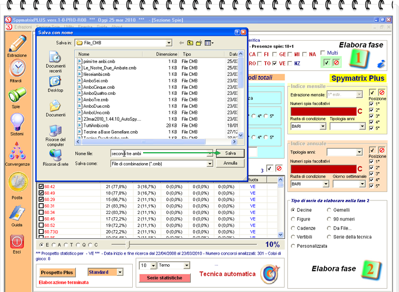The height and width of the screenshot is (292, 399).
Task: Create a new folder via toolbar icon
Action: click(199, 43)
